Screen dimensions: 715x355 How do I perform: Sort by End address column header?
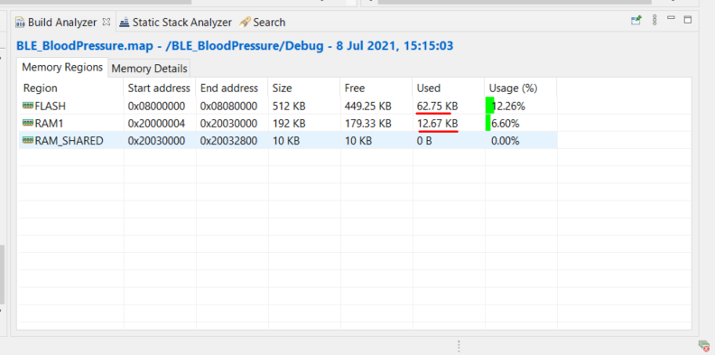(x=232, y=88)
